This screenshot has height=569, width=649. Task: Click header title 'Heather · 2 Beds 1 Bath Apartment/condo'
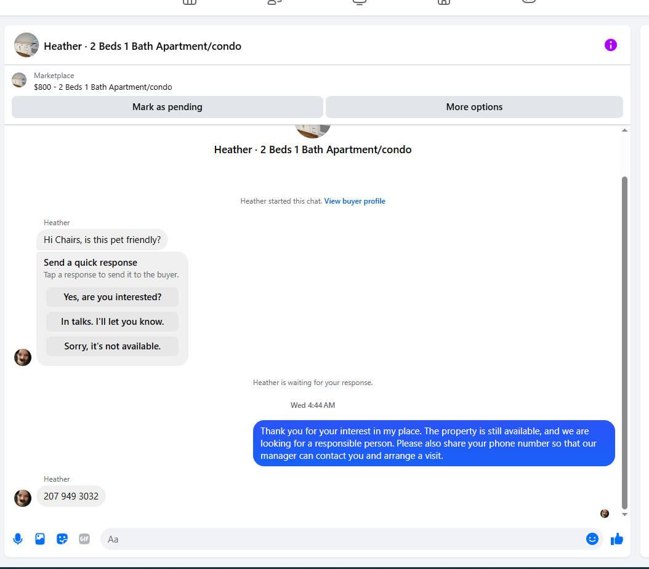(142, 46)
